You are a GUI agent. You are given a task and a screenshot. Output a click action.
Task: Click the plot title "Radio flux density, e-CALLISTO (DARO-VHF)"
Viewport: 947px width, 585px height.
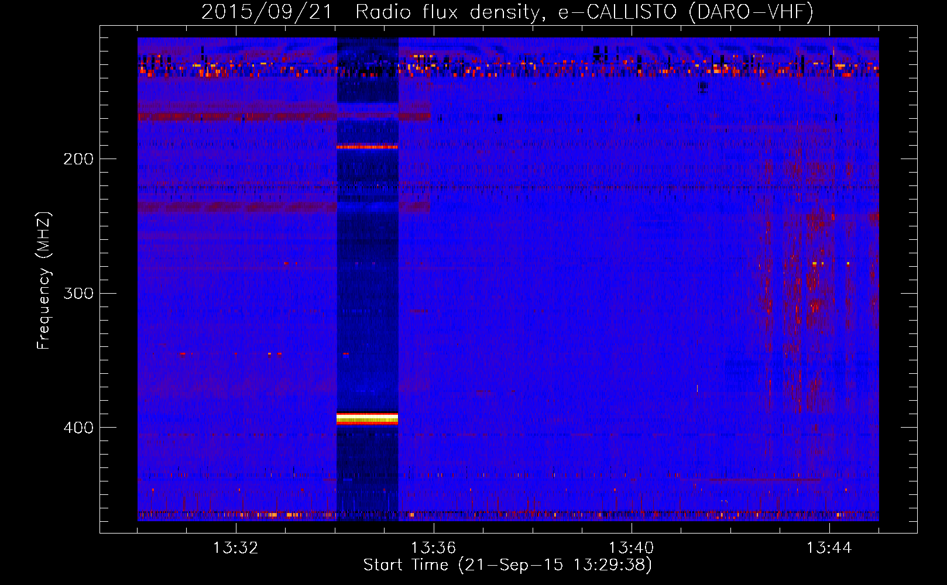point(584,12)
